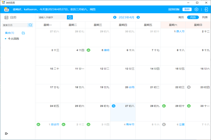Go to the previous month arrow
The width and height of the screenshot is (211, 140).
pyautogui.click(x=115, y=17)
